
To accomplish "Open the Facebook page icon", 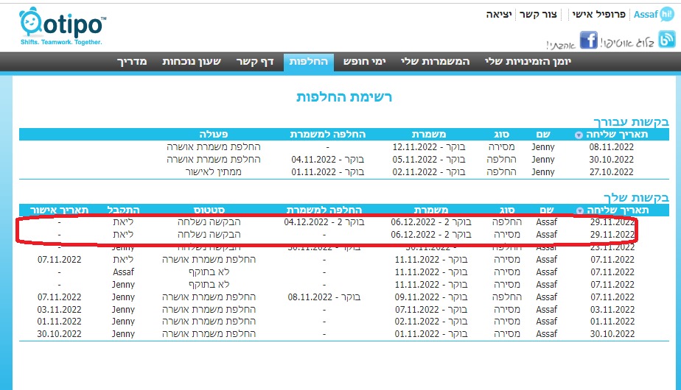I will (x=588, y=40).
